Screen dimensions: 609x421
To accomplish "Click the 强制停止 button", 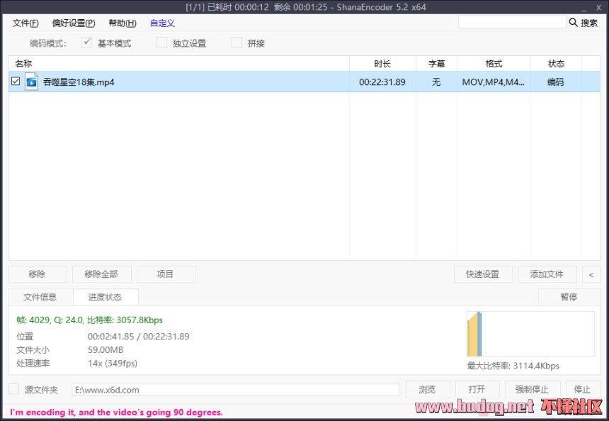I will click(x=532, y=389).
